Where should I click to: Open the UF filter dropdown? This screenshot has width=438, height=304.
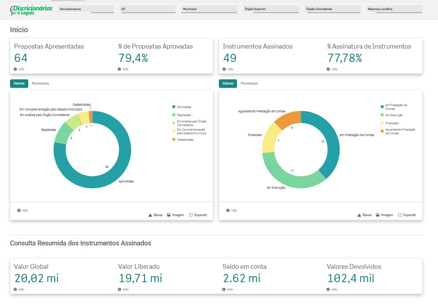coord(147,9)
